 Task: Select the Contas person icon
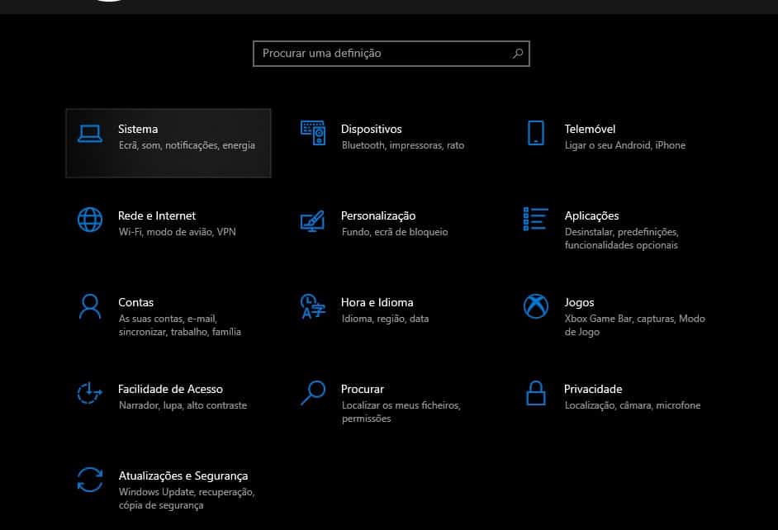90,306
